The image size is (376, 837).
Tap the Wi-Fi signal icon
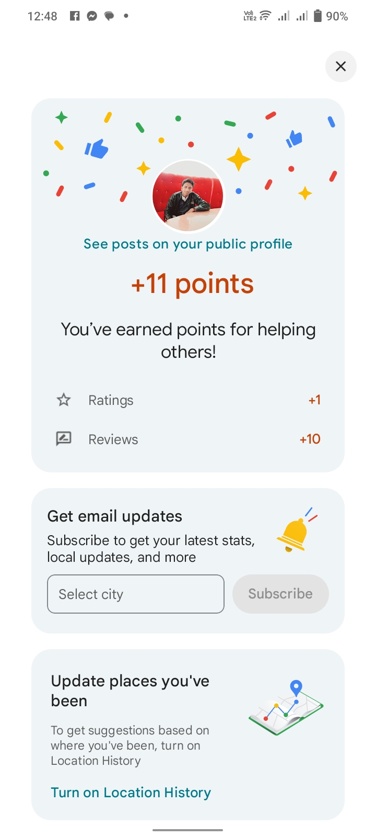coord(266,16)
